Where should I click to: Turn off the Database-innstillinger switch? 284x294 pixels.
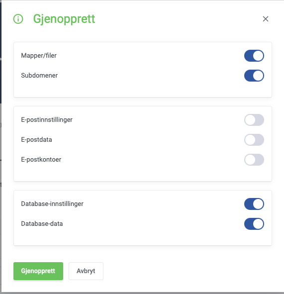[x=254, y=204]
